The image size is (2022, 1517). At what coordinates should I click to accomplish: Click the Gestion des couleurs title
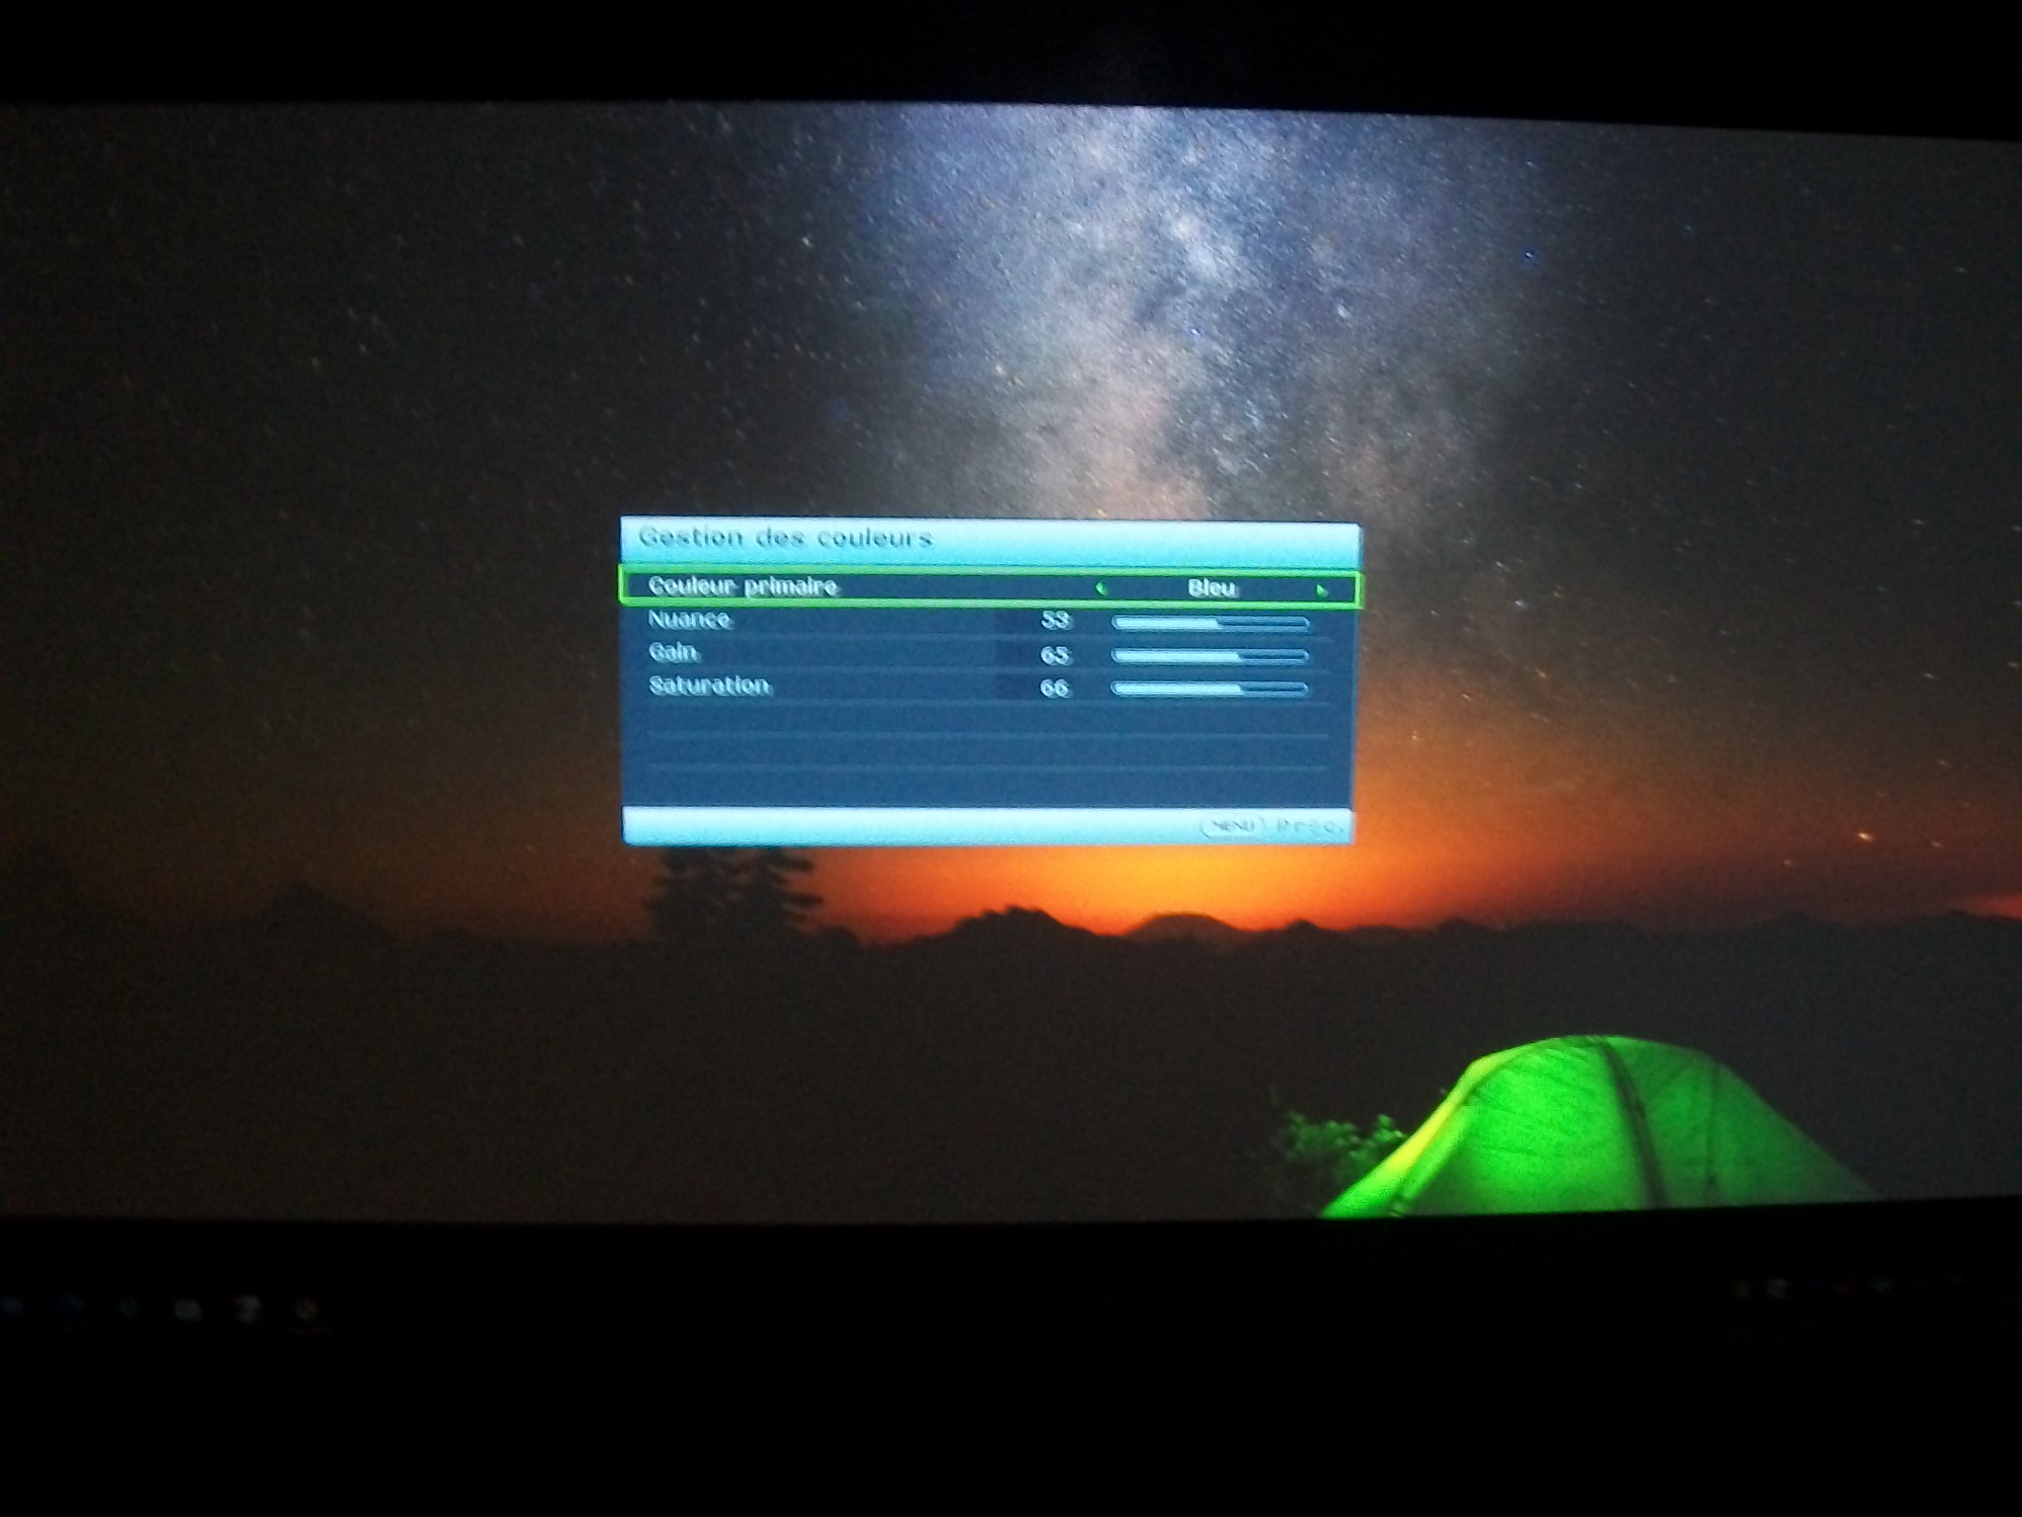pos(785,538)
